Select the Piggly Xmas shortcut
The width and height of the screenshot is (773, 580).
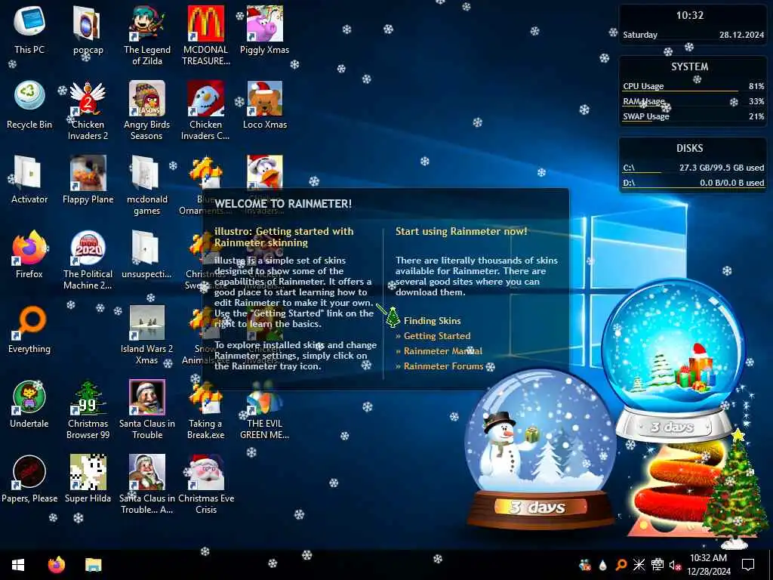coord(265,30)
